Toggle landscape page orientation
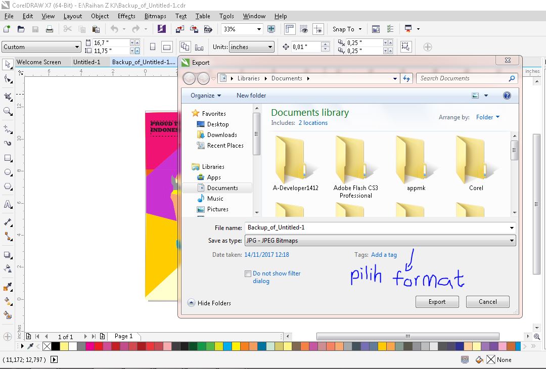The width and height of the screenshot is (546, 369). [167, 46]
